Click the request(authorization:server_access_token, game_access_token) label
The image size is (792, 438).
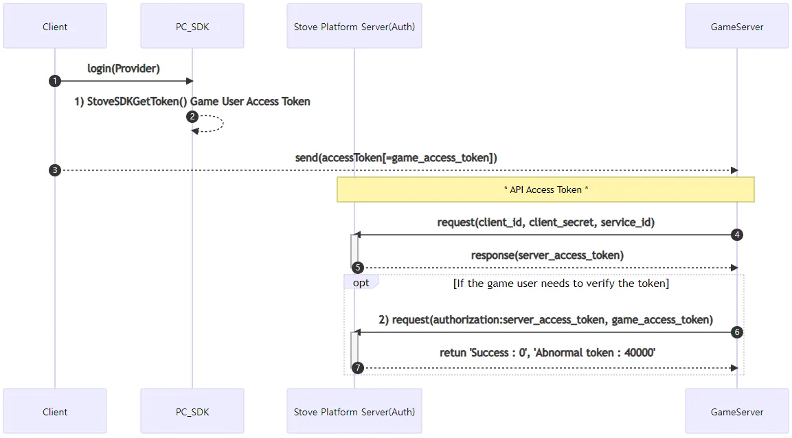pos(546,320)
